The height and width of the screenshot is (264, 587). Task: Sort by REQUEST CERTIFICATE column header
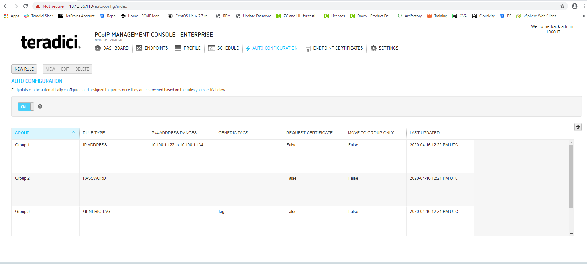click(x=314, y=133)
